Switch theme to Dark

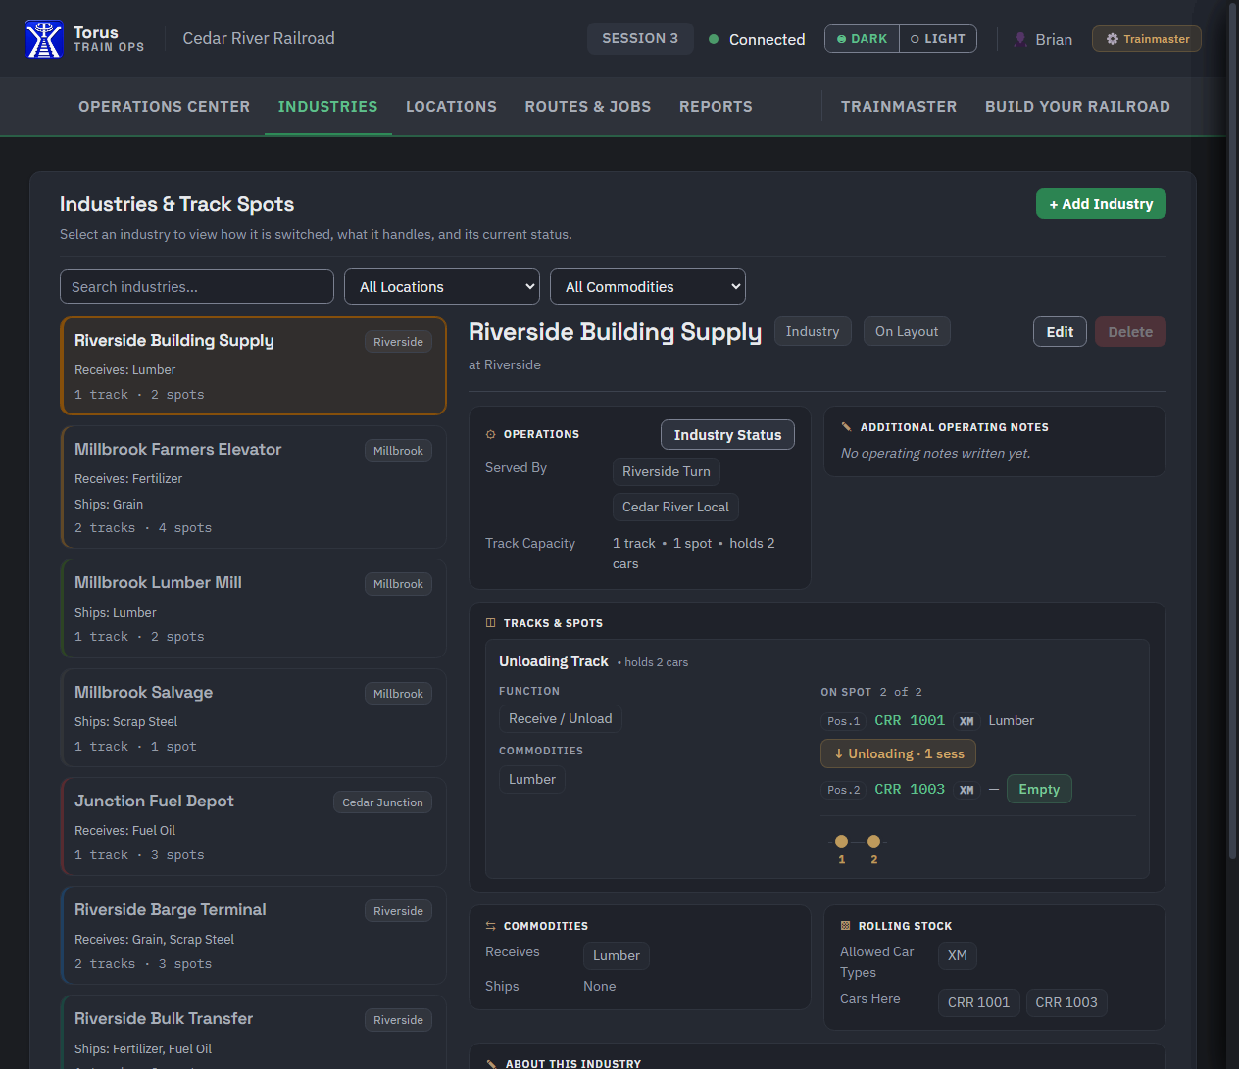(863, 39)
